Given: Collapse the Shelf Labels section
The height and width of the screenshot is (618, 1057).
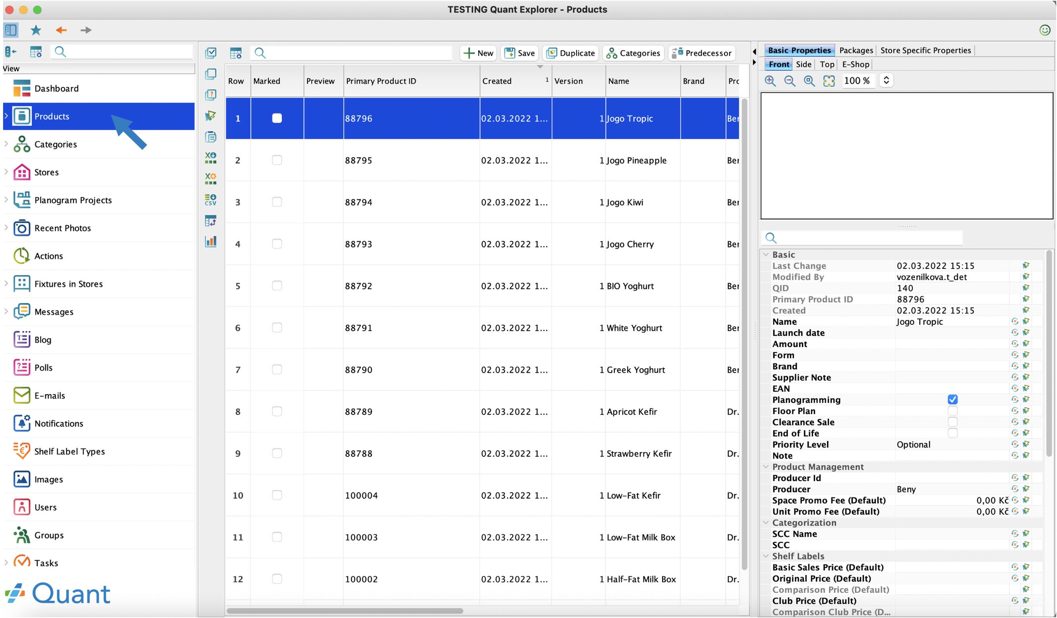Looking at the screenshot, I should tap(766, 556).
